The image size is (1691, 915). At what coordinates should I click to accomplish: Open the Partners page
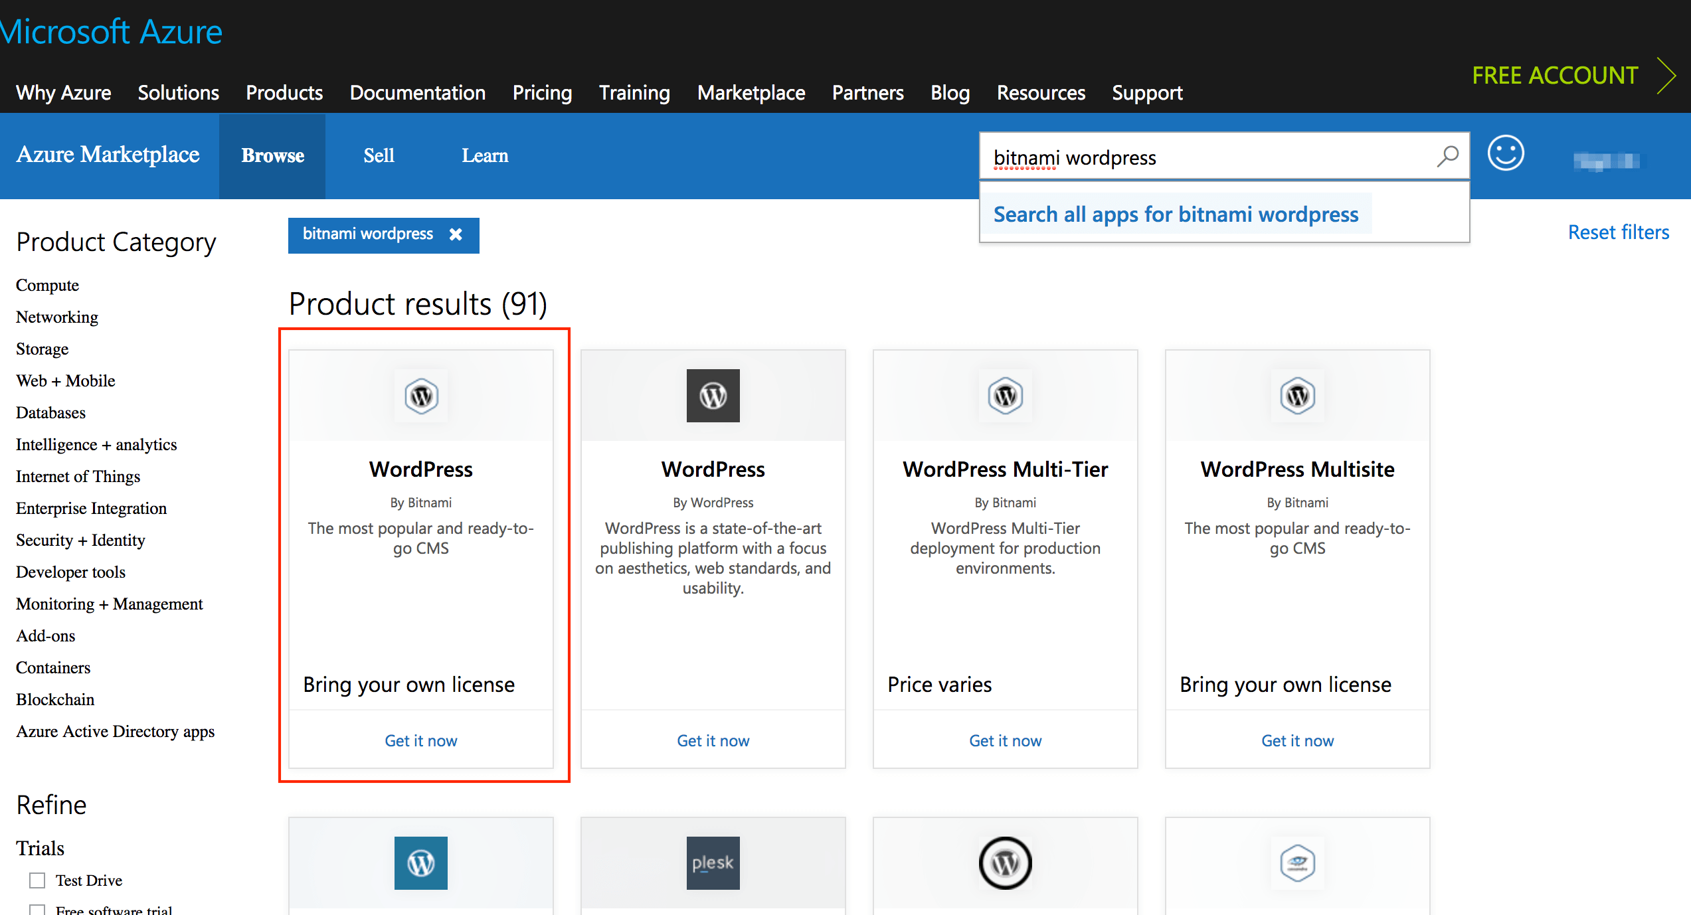[868, 93]
